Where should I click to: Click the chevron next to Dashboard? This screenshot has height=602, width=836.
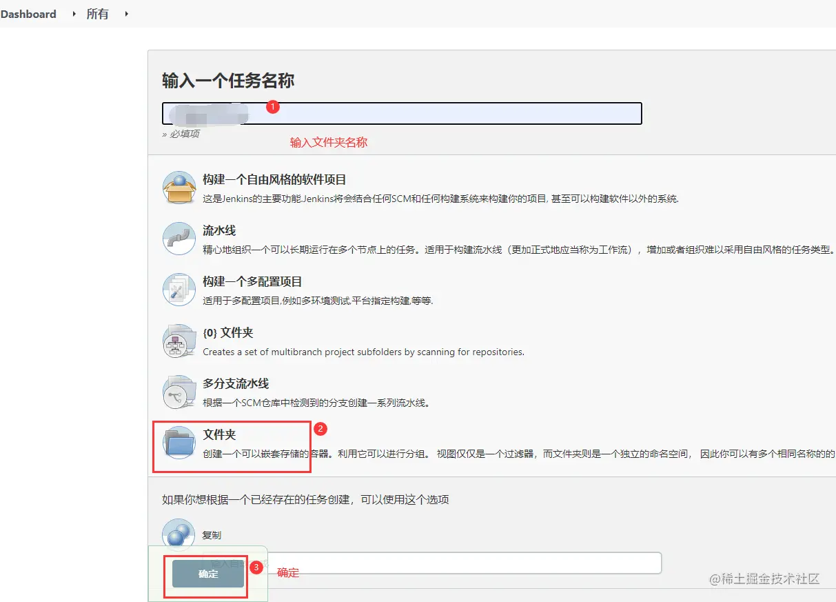pos(72,14)
